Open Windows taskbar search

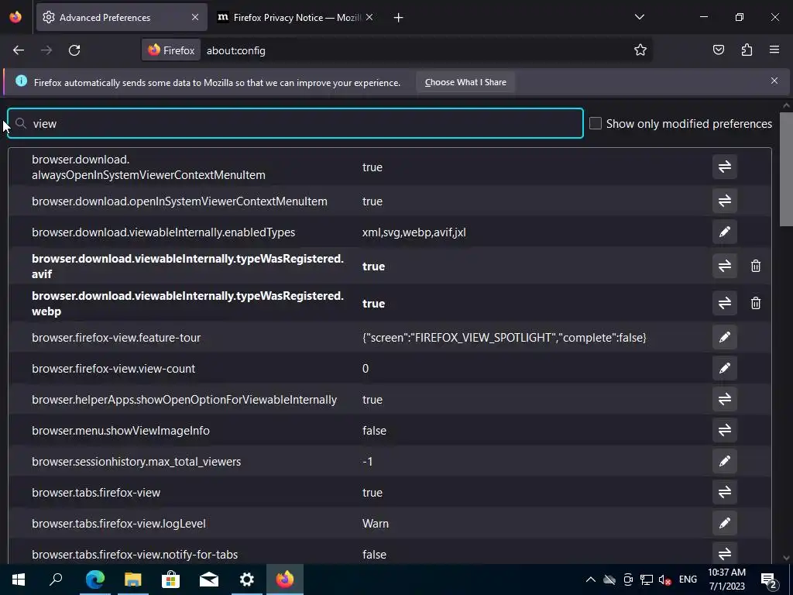[56, 580]
